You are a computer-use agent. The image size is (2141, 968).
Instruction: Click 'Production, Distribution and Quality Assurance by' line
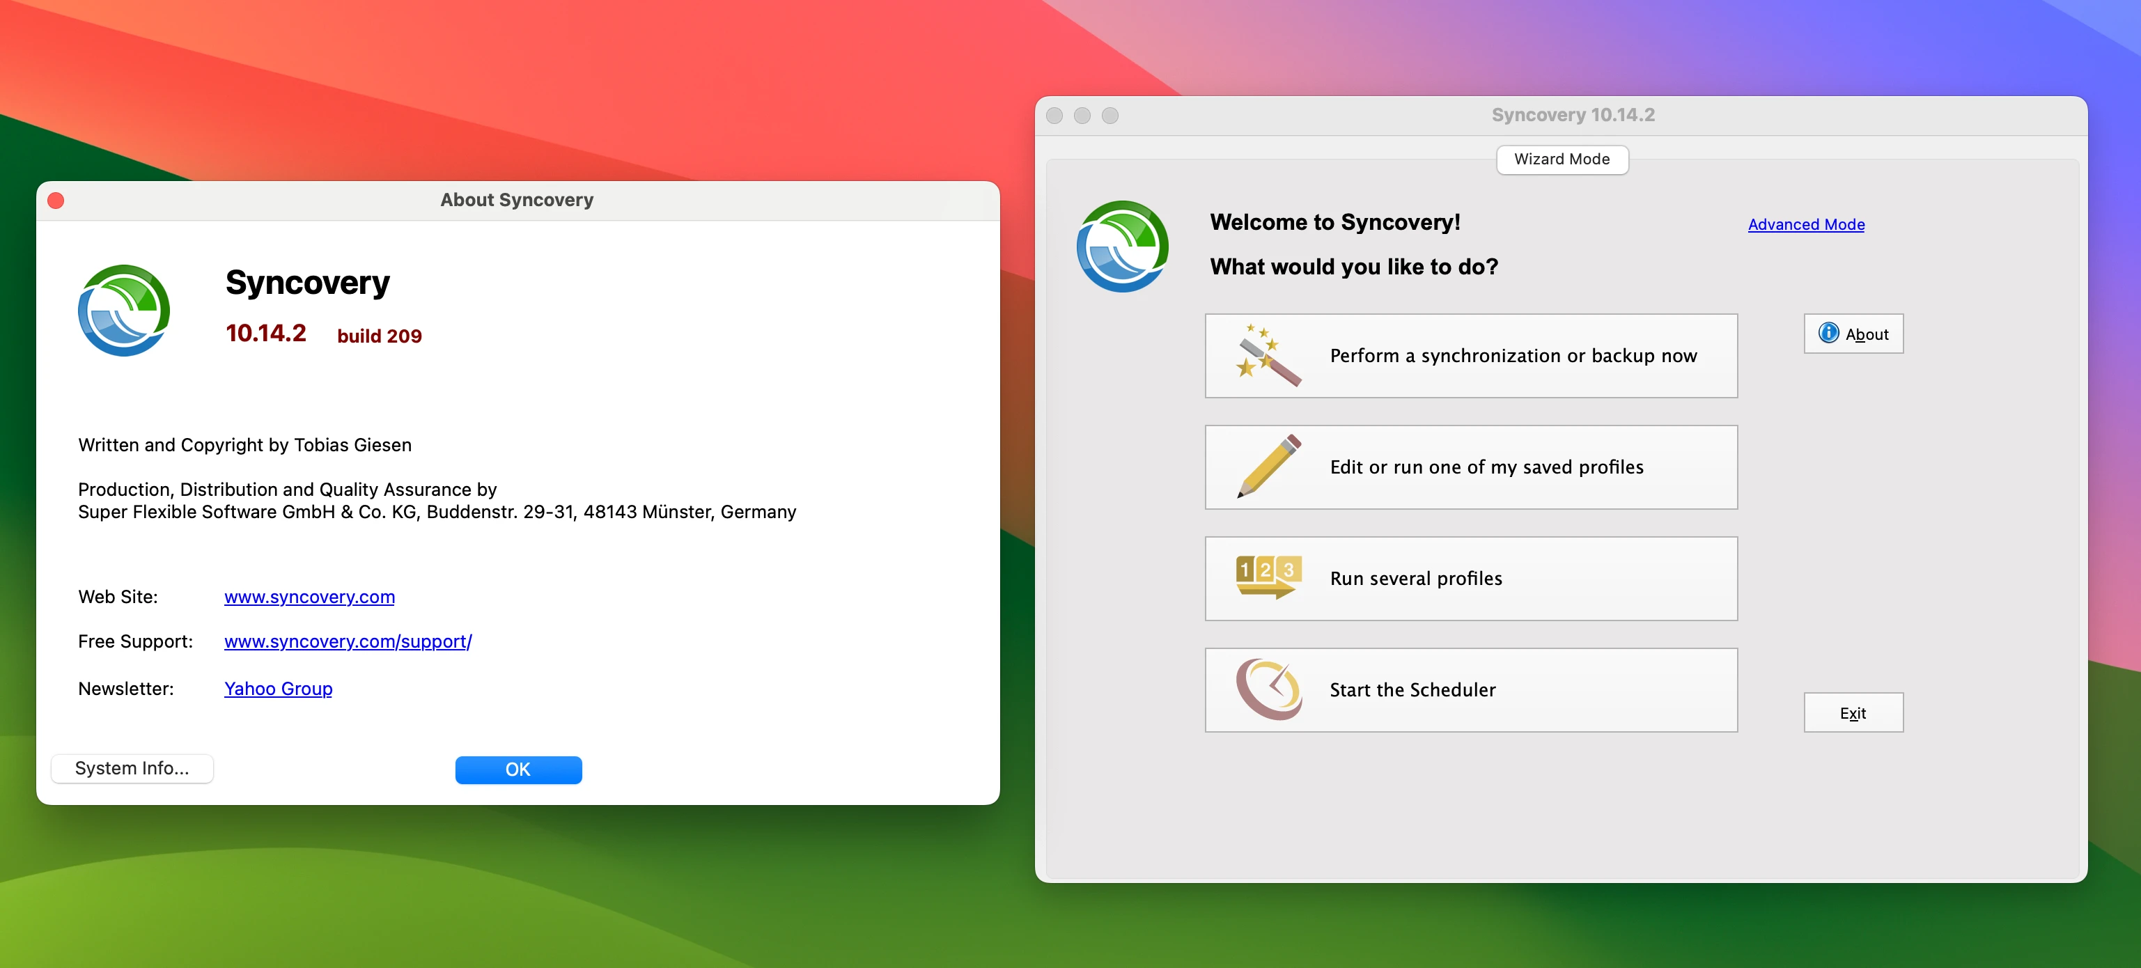288,490
